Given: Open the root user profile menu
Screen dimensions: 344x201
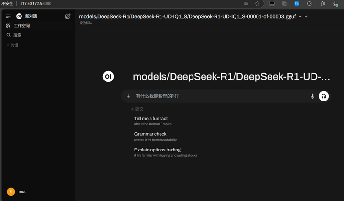Looking at the screenshot, I should pos(16,191).
